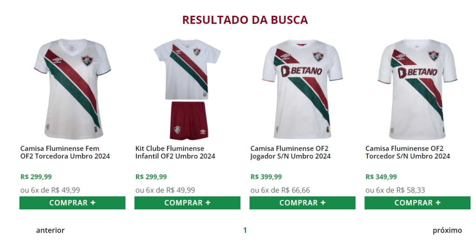Click COMPRAR + for Camisa Fem Torcedora
This screenshot has width=476, height=245.
coord(72,203)
